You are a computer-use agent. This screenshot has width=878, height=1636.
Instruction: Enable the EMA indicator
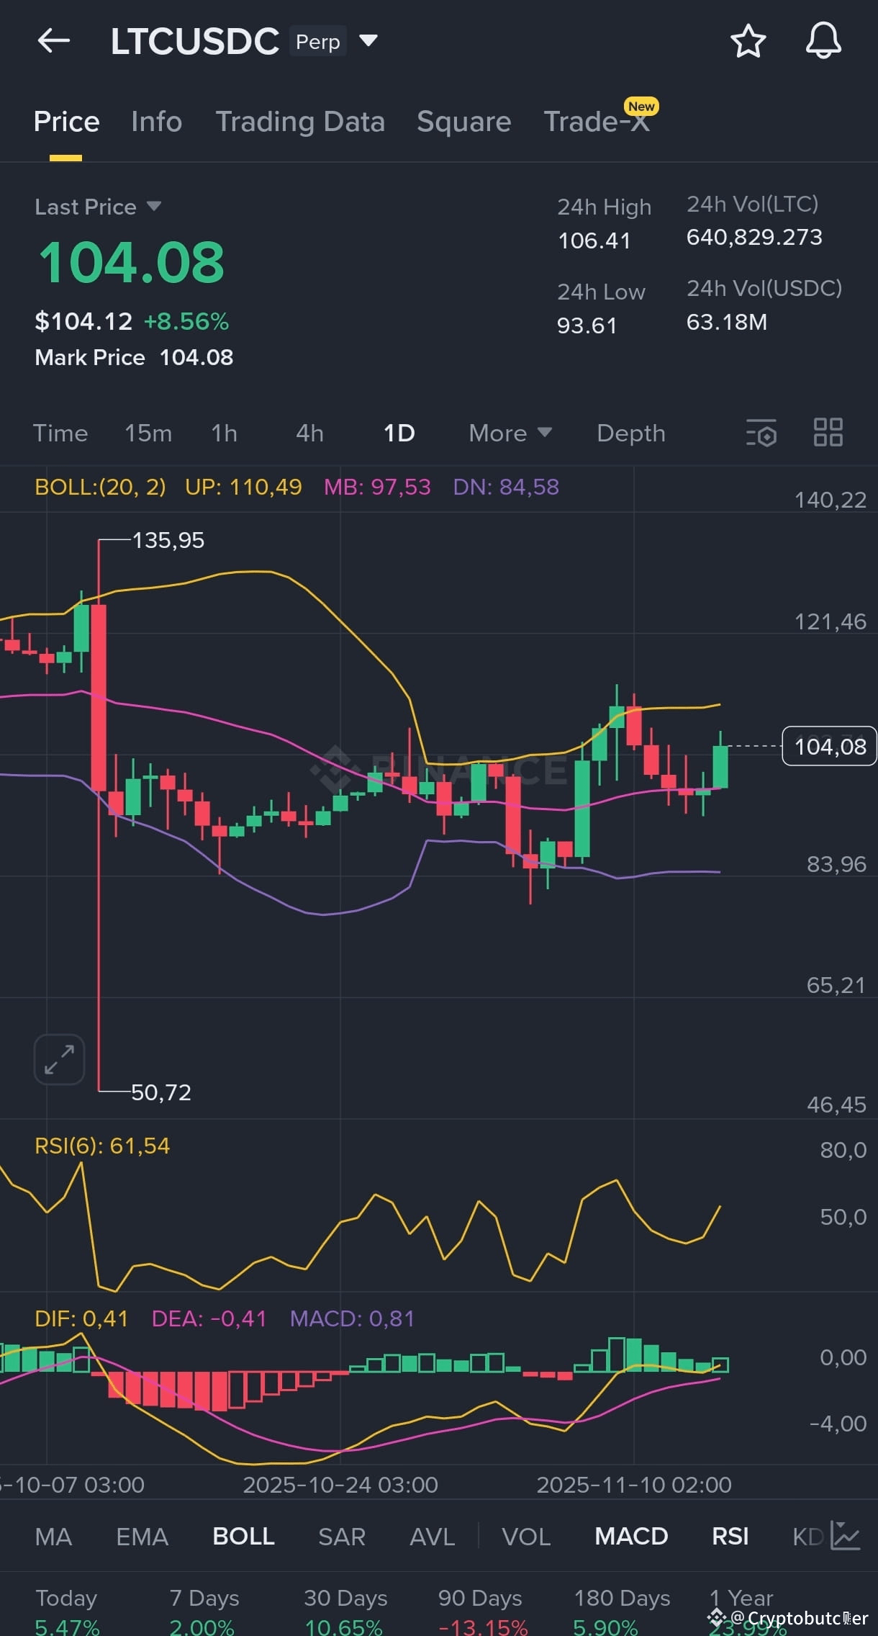[x=142, y=1536]
